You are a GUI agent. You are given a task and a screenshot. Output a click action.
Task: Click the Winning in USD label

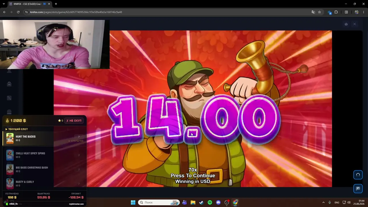193,181
